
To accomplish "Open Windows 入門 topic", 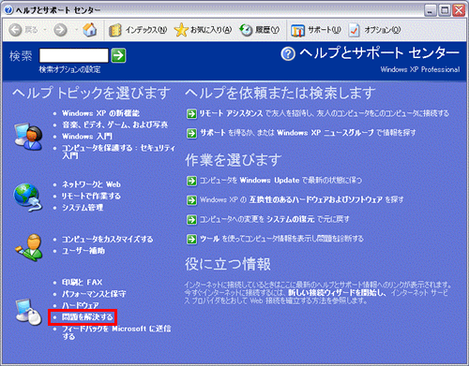I will pyautogui.click(x=87, y=137).
